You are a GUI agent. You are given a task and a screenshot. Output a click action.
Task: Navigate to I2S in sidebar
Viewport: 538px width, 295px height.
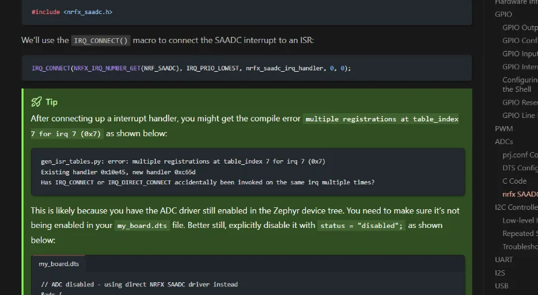click(x=501, y=273)
